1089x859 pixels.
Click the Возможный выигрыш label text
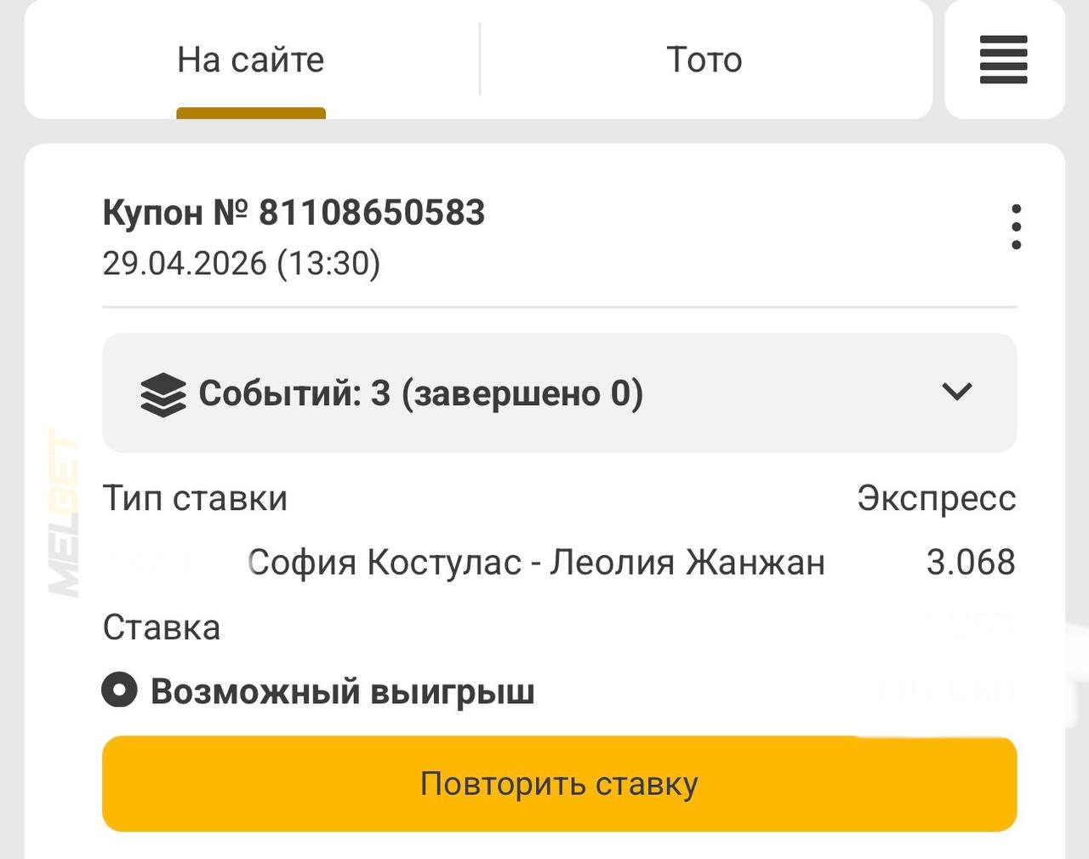[342, 691]
